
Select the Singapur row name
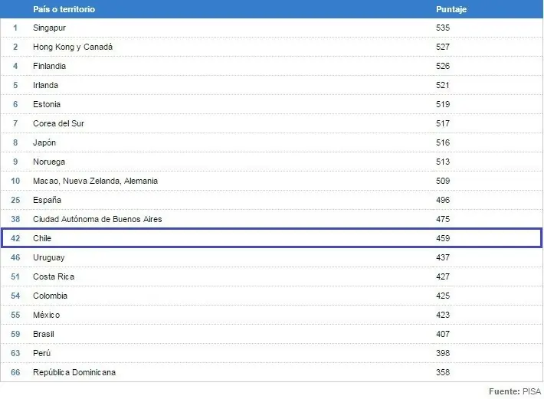(x=49, y=28)
